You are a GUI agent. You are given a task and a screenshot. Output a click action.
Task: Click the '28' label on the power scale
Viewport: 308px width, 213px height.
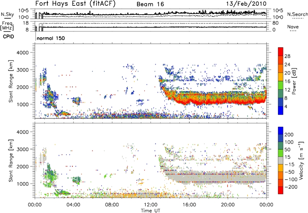click(287, 56)
